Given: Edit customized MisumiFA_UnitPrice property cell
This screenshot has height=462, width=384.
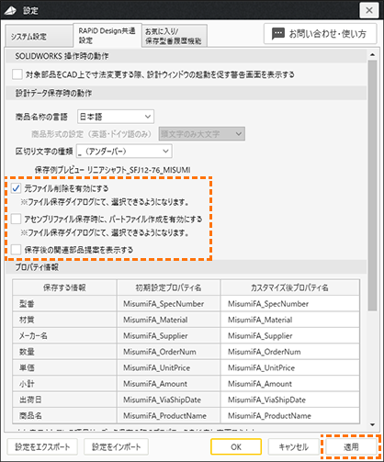Looking at the screenshot, I should [289, 367].
